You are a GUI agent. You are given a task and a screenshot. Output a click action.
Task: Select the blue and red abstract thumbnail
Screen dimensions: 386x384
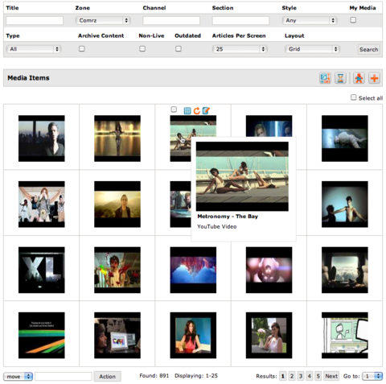pos(193,270)
